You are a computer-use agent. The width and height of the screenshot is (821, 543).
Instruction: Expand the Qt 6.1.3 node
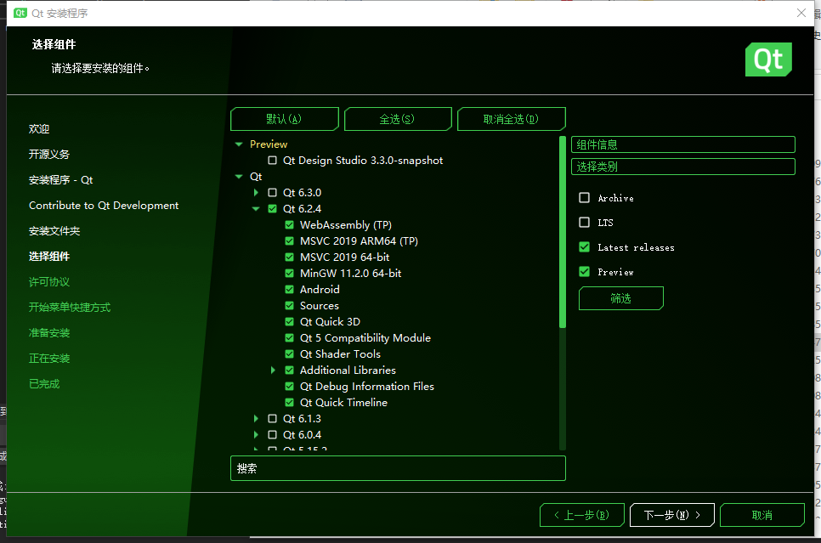tap(256, 419)
